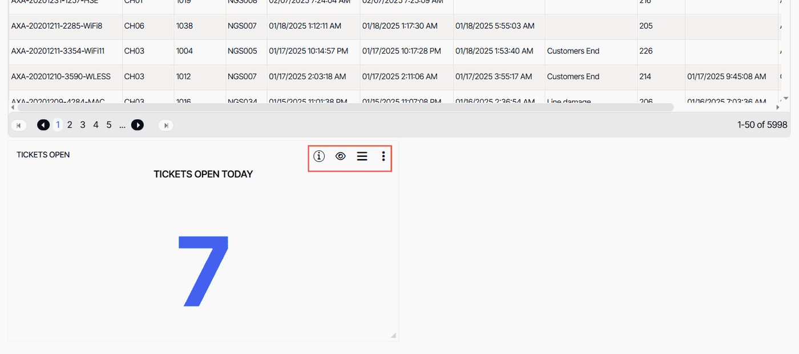
Task: Click CH06 cell in WiFi8 row
Action: coord(148,26)
